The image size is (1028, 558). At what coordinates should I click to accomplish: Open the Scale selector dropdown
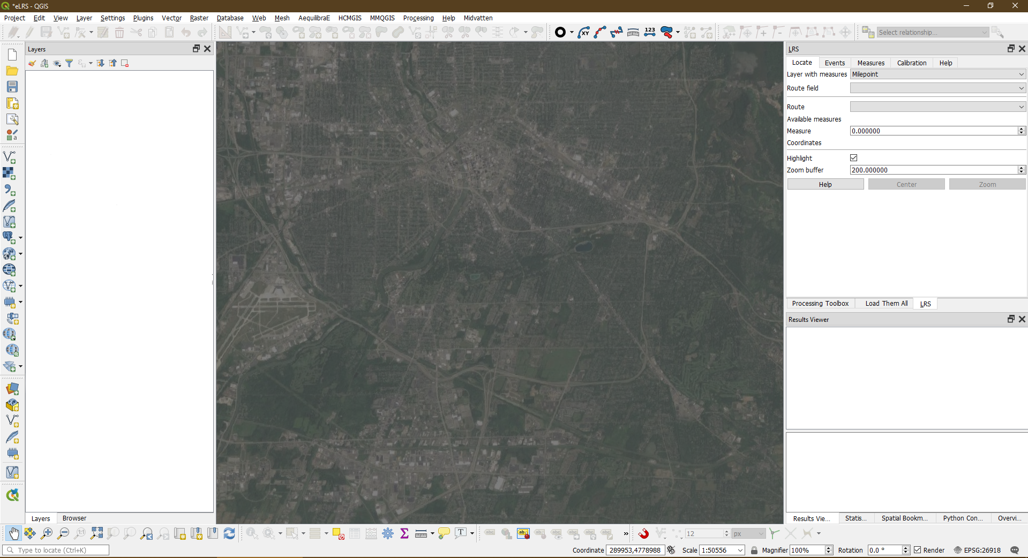click(x=739, y=550)
